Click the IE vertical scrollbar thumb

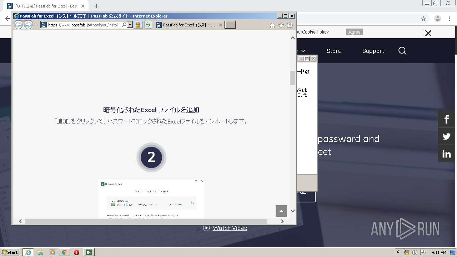click(293, 78)
